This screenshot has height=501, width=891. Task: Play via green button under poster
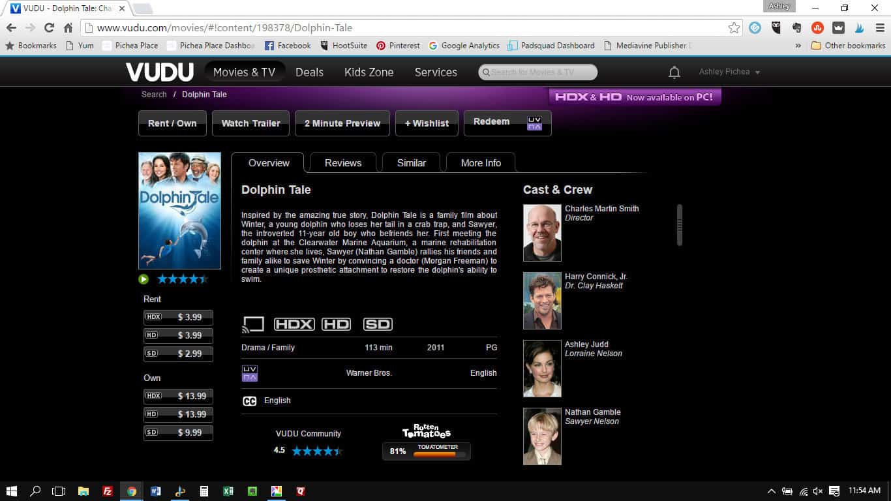[x=143, y=279]
